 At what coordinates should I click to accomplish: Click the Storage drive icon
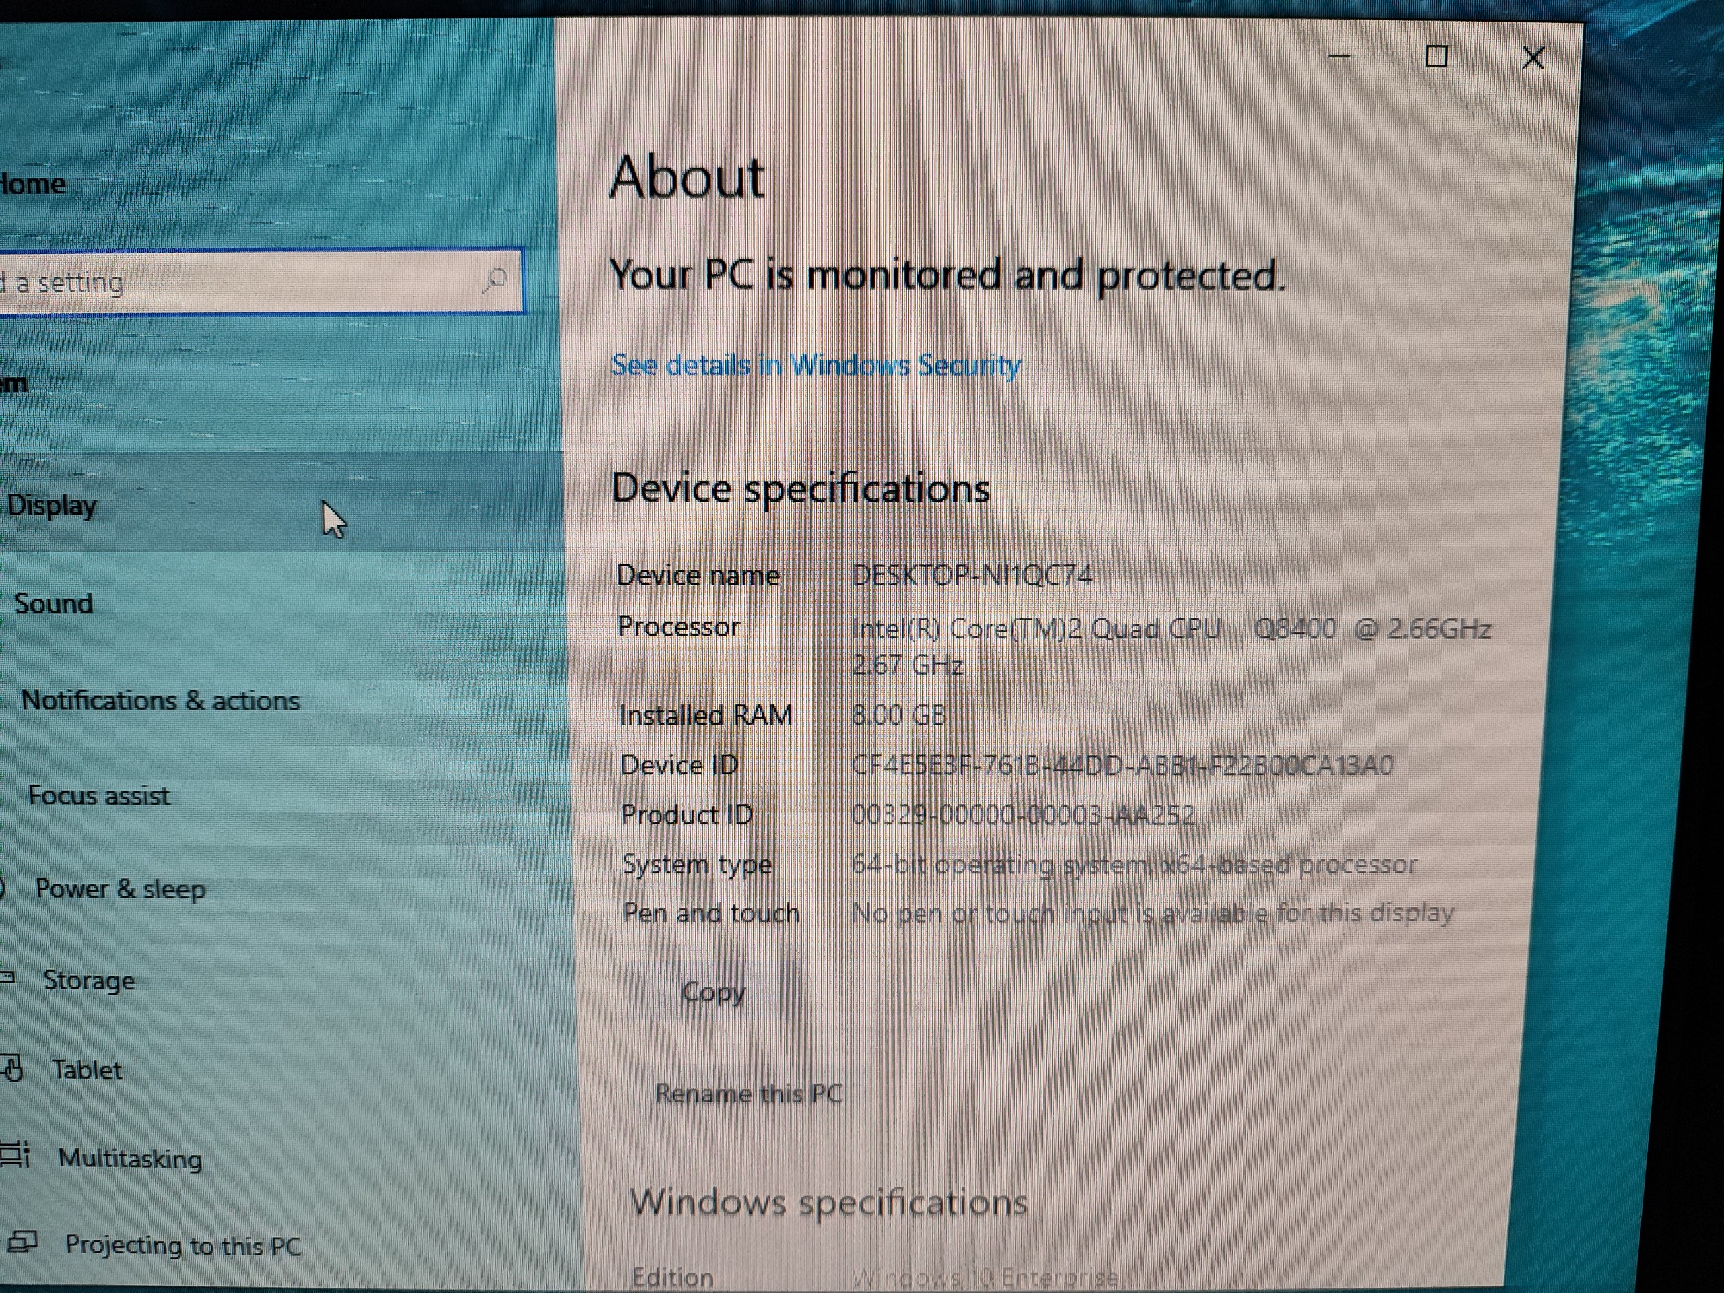[x=7, y=978]
